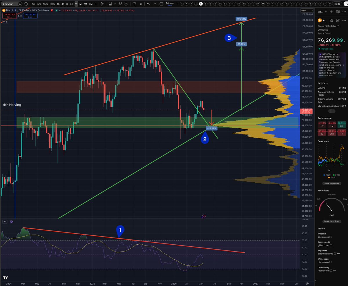The width and height of the screenshot is (348, 286).
Task: Create an alert with the clock icon
Action: coord(134,4)
